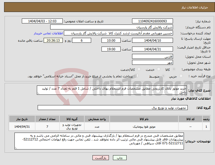
Task: Open the اطلاعات تماس خریدار link
Action: coord(48,33)
